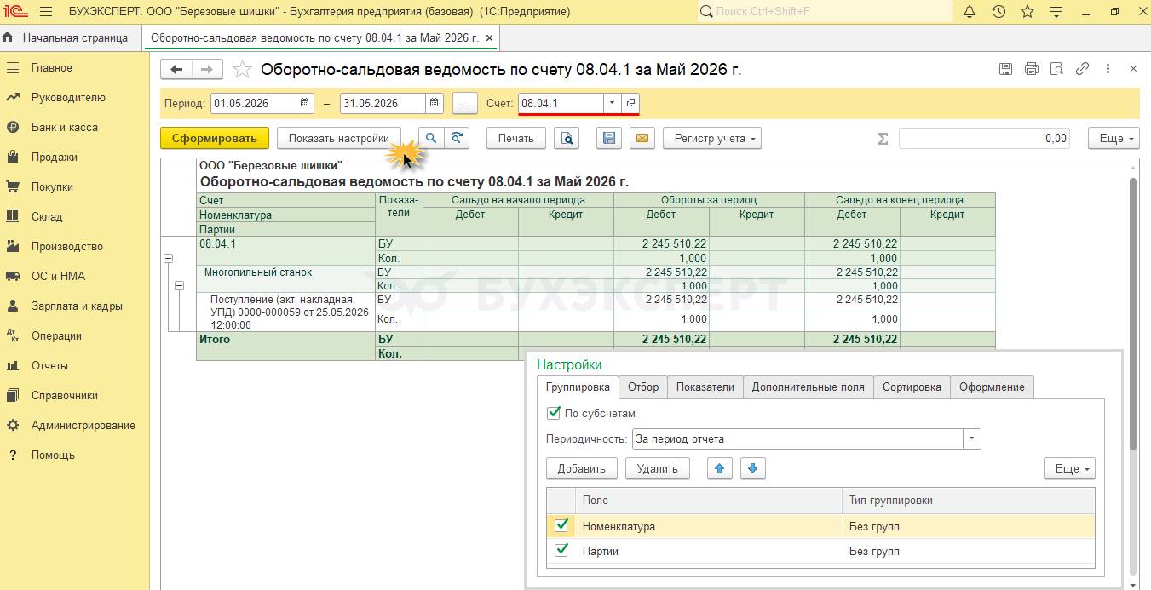1151x590 pixels.
Task: Click preview icon in top-right header
Action: click(x=1057, y=70)
